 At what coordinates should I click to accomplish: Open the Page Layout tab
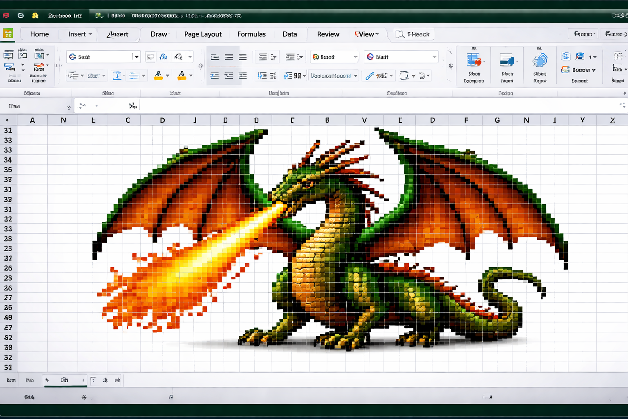click(203, 34)
